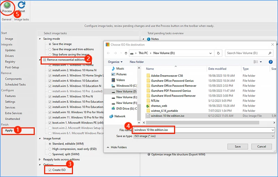Open the address bar history dropdown
278x177 pixels.
click(x=211, y=53)
